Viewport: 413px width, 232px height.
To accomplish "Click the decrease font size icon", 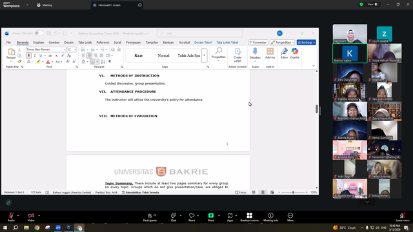I will pyautogui.click(x=74, y=62).
